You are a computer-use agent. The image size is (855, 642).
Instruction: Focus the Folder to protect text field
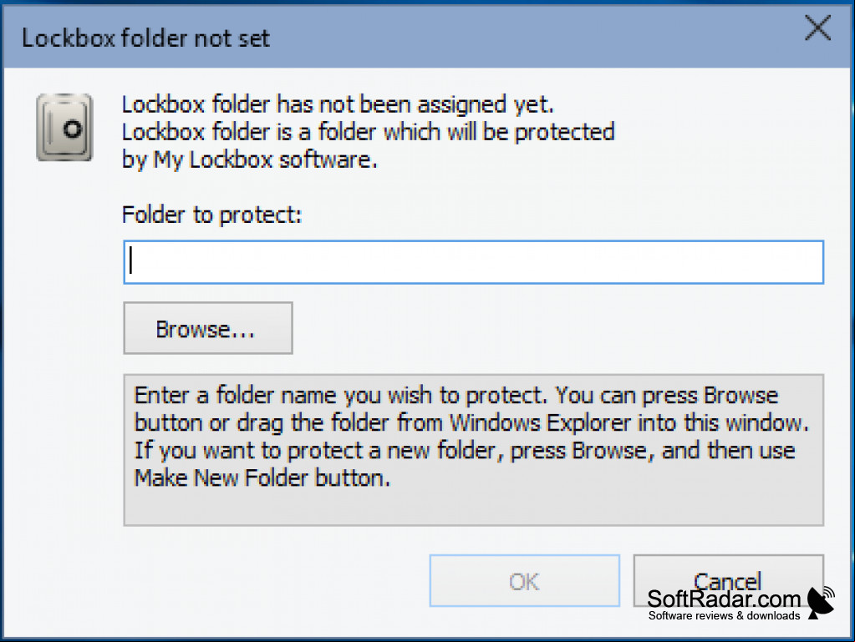[473, 262]
